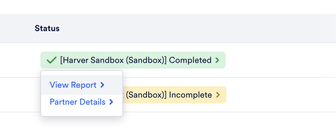
Task: Click the word Incomplete in yellow badge
Action: [191, 95]
